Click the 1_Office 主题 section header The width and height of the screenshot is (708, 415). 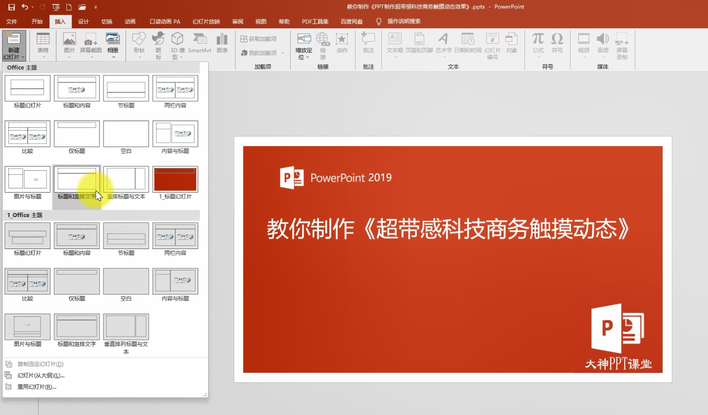(101, 215)
